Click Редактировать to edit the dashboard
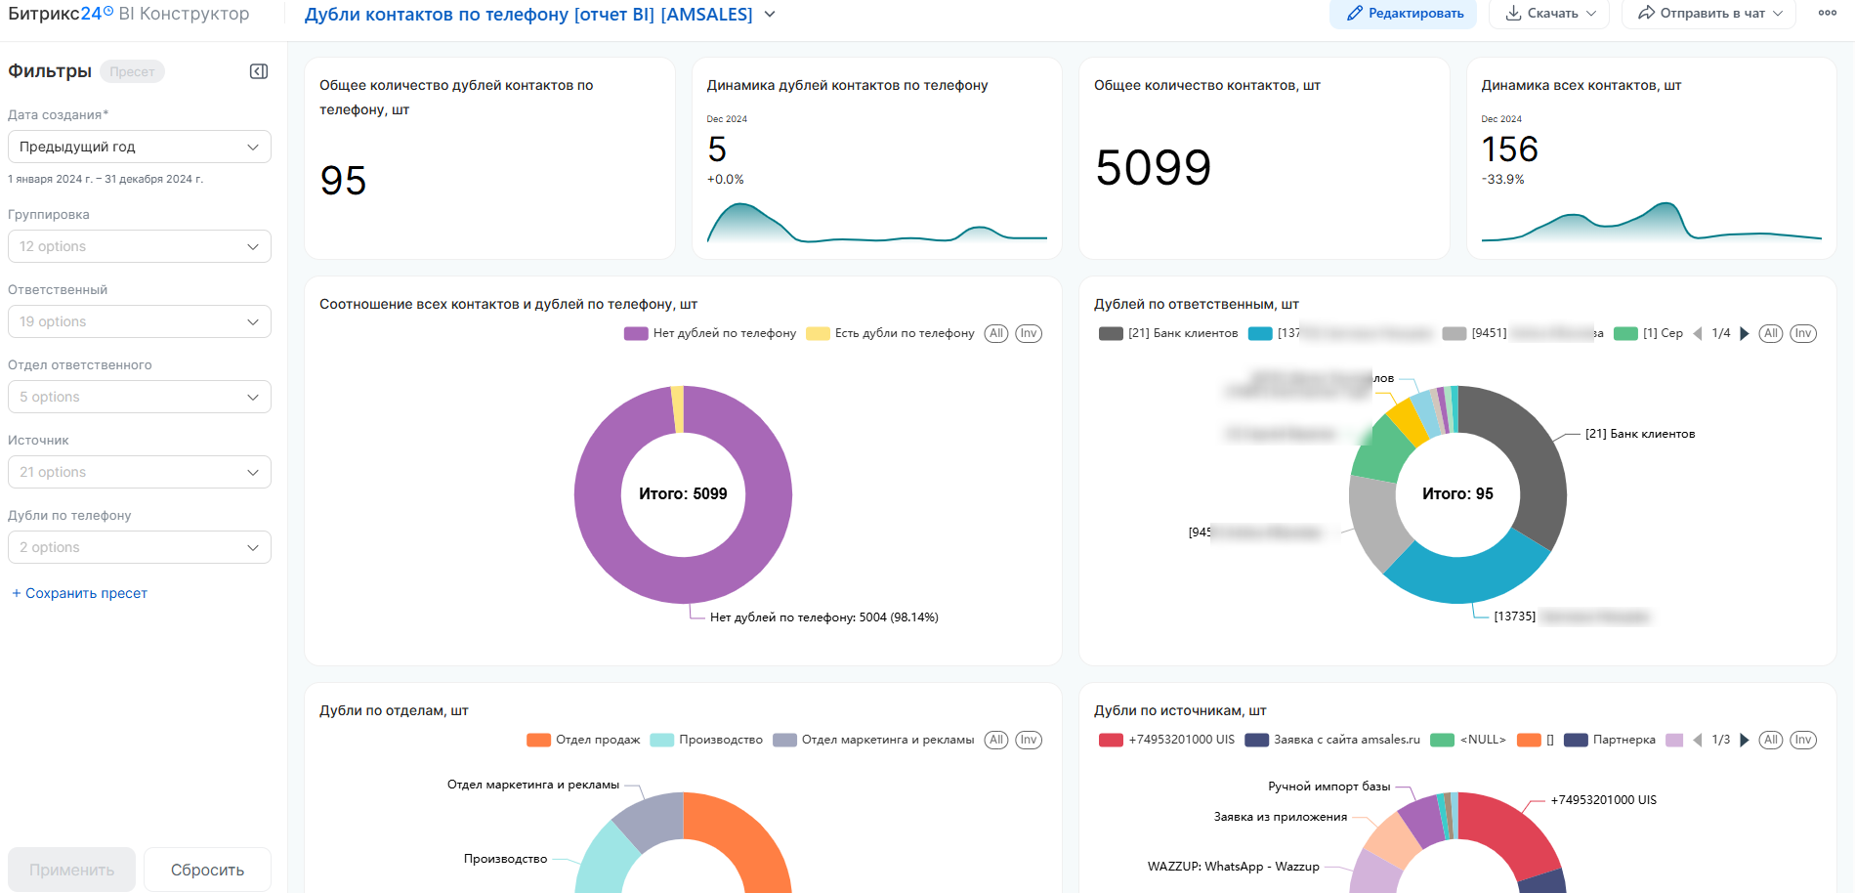The image size is (1855, 893). pos(1403,14)
